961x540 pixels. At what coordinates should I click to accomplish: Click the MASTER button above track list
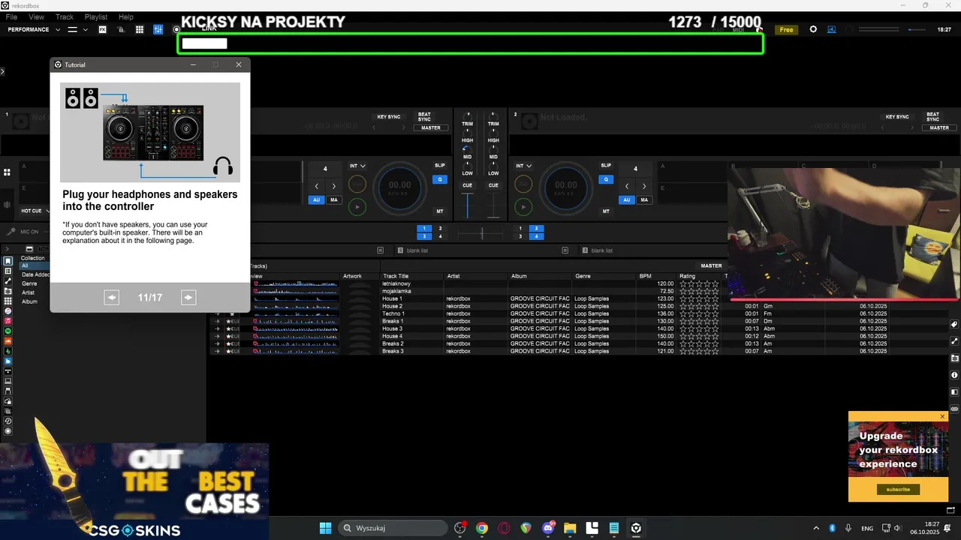(711, 265)
